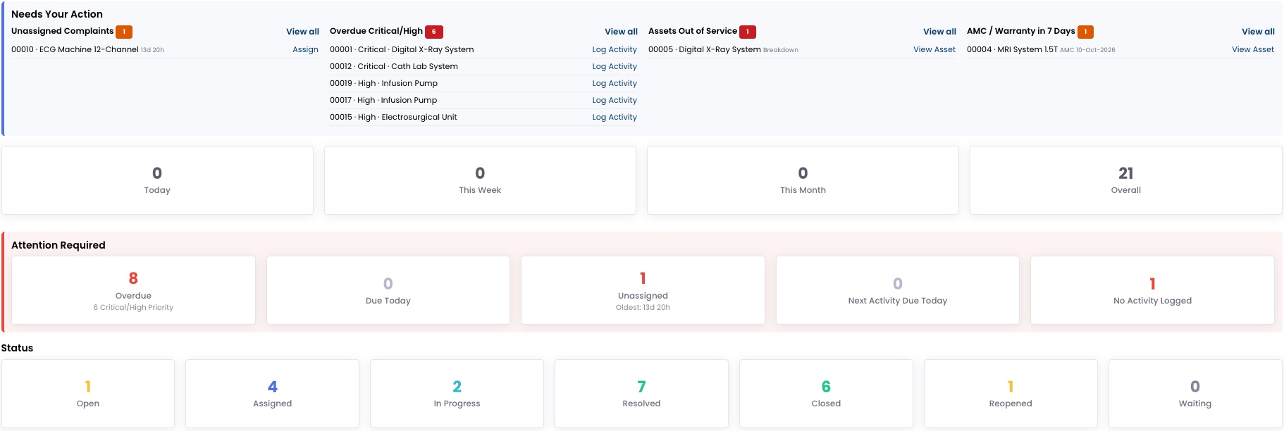Click the Overdue Critical/High count badge
The image size is (1284, 431).
tap(434, 32)
